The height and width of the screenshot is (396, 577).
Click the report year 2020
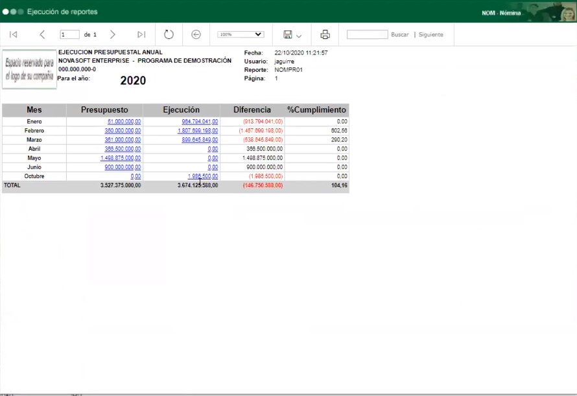(x=133, y=80)
